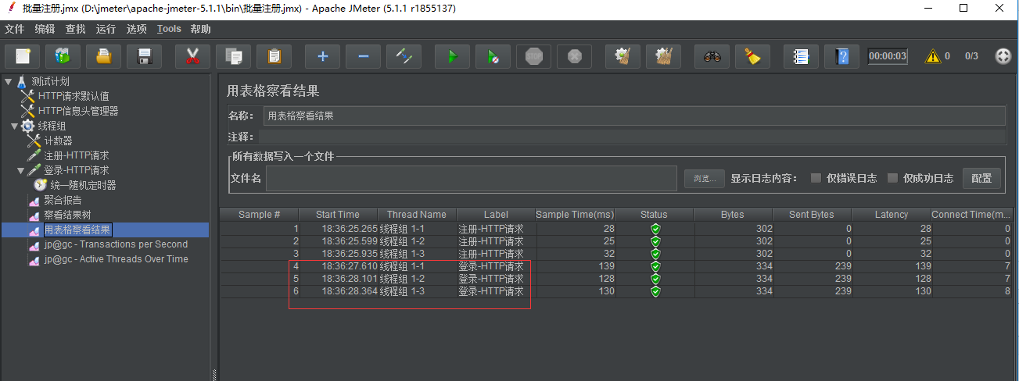
Task: Click the 文件名 input field
Action: 471,178
